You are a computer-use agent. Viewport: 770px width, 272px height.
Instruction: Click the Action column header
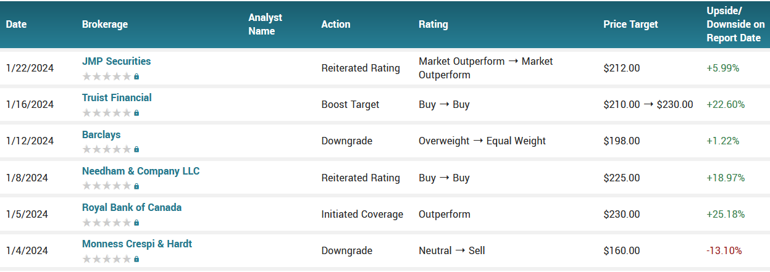336,25
